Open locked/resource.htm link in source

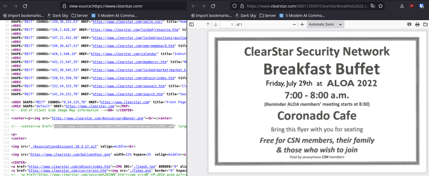[x=135, y=30]
